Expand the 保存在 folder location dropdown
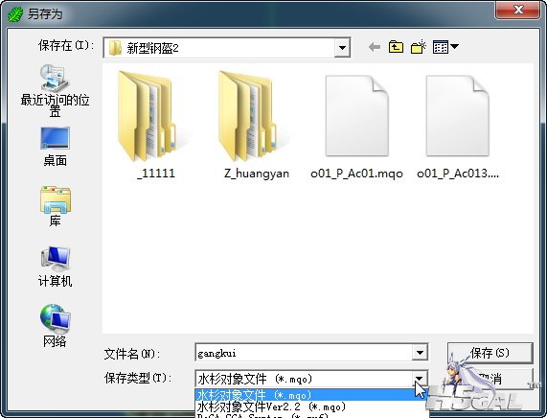Screen dimensions: 547x418 (342, 48)
